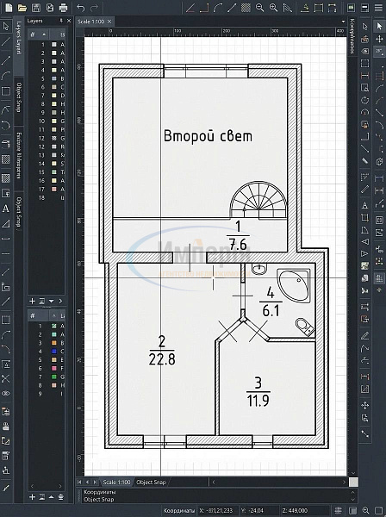Image resolution: width=386 pixels, height=517 pixels.
Task: Select the white arrow cursor tool at top right
Action: click(x=379, y=27)
